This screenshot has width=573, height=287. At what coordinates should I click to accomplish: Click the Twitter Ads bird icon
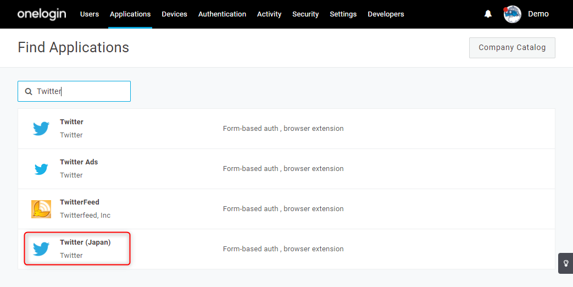[41, 169]
